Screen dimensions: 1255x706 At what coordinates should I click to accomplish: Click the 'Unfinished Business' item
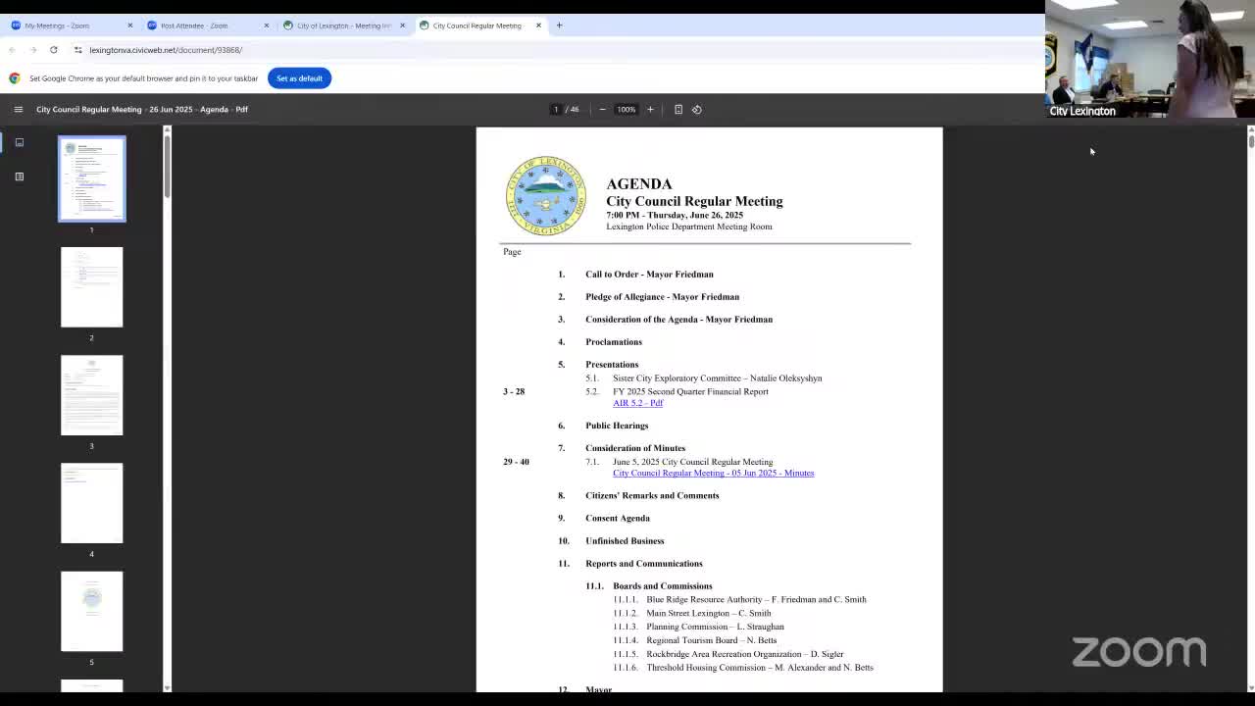pyautogui.click(x=625, y=541)
